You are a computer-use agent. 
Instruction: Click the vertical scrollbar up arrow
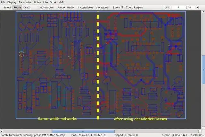203,12
